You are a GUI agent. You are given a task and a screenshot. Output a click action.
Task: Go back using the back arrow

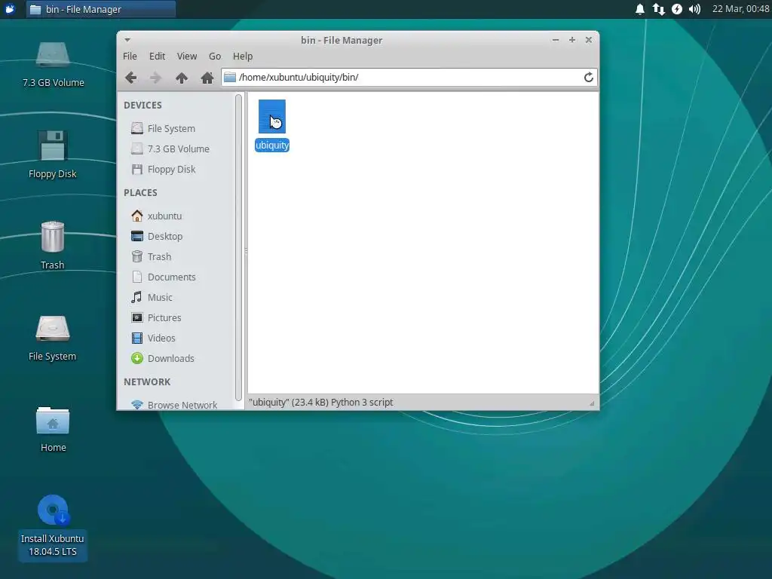[131, 78]
